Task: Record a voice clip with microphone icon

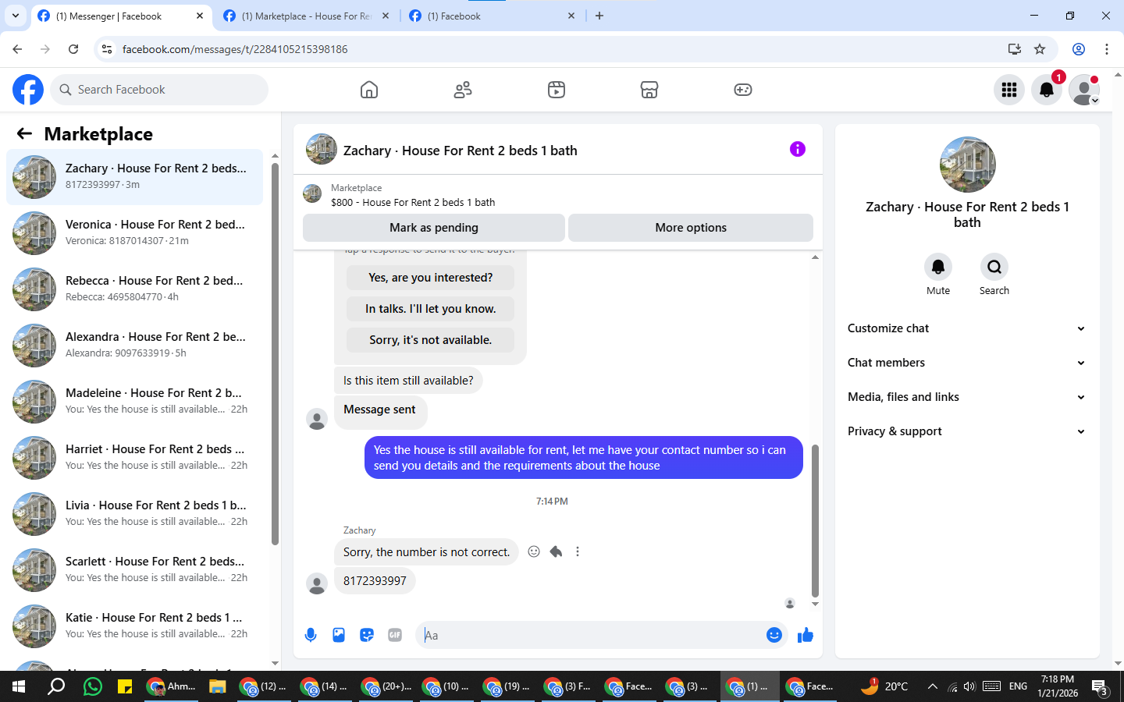Action: click(311, 635)
